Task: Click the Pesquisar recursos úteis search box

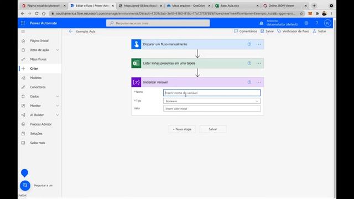Action: [158, 23]
